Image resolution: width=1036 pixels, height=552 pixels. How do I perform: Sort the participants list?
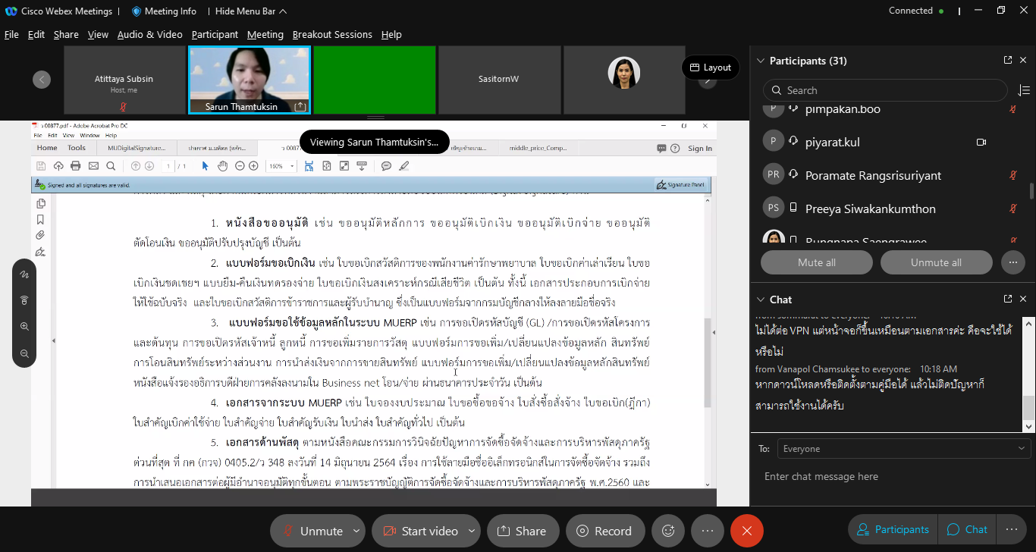click(1024, 90)
